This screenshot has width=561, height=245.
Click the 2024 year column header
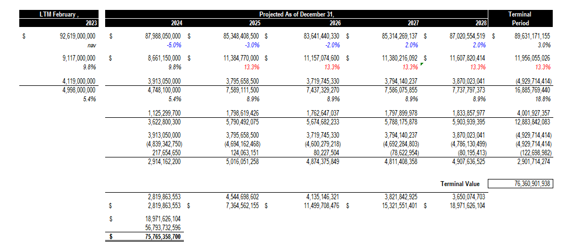(x=176, y=23)
